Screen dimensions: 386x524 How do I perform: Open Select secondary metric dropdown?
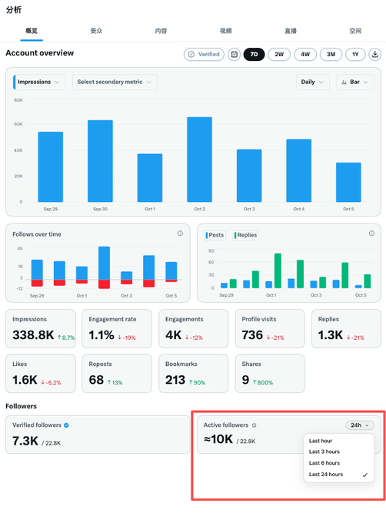[x=115, y=82]
